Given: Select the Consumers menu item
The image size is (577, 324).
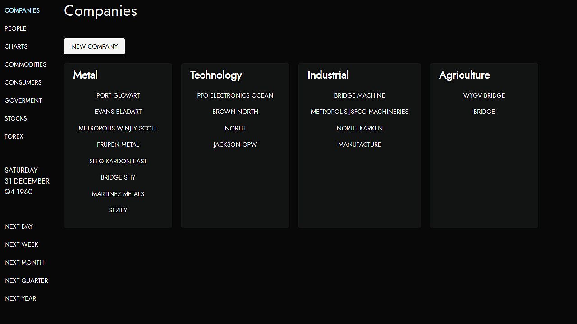Looking at the screenshot, I should 23,82.
